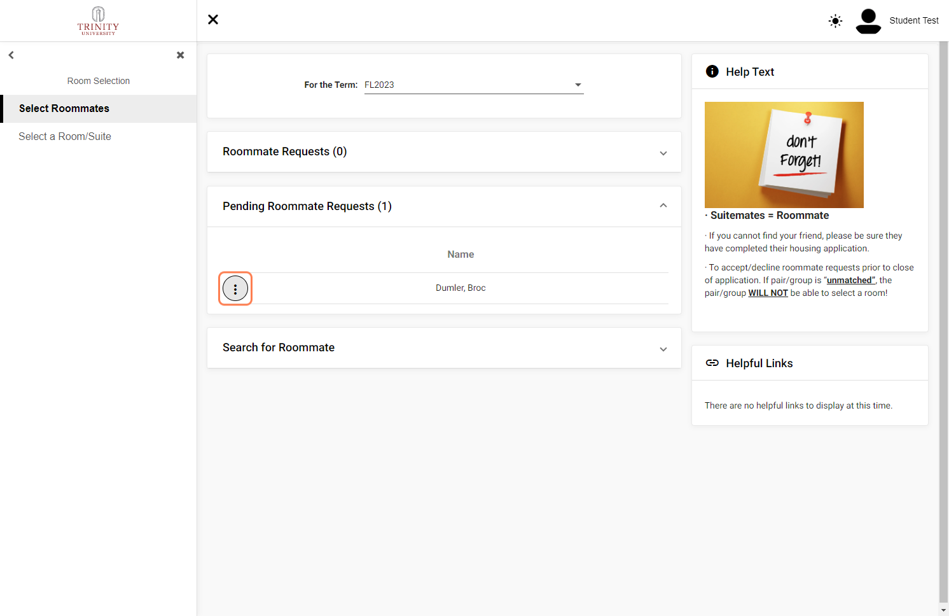Close the main panel with X icon
The height and width of the screenshot is (616, 949).
[x=213, y=20]
